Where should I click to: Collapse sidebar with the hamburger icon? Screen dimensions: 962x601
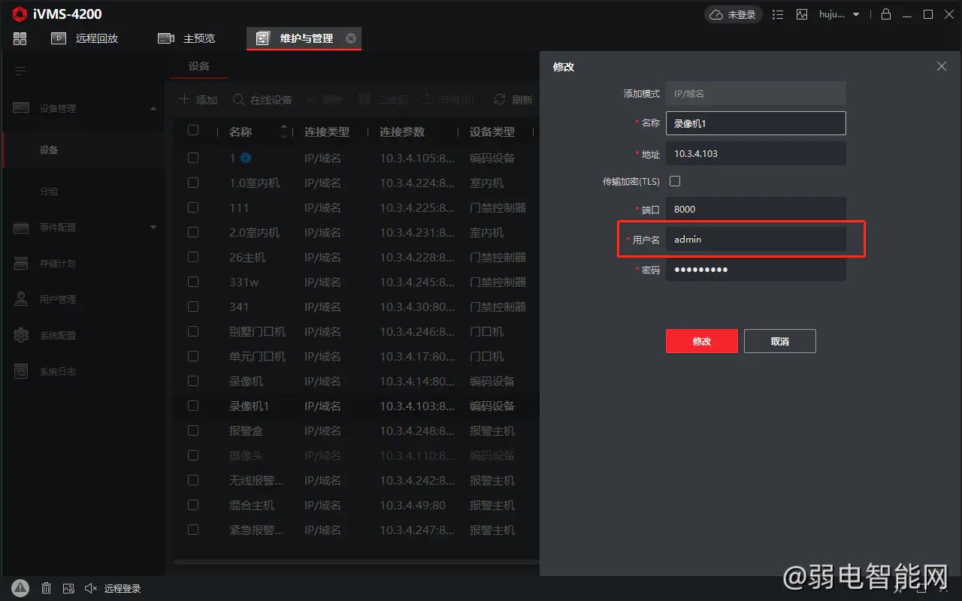click(20, 71)
